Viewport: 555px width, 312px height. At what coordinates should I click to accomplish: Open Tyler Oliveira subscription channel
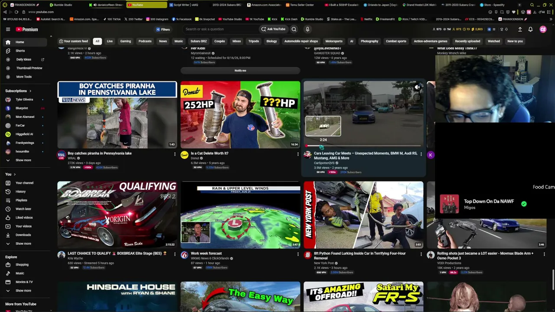pos(24,100)
